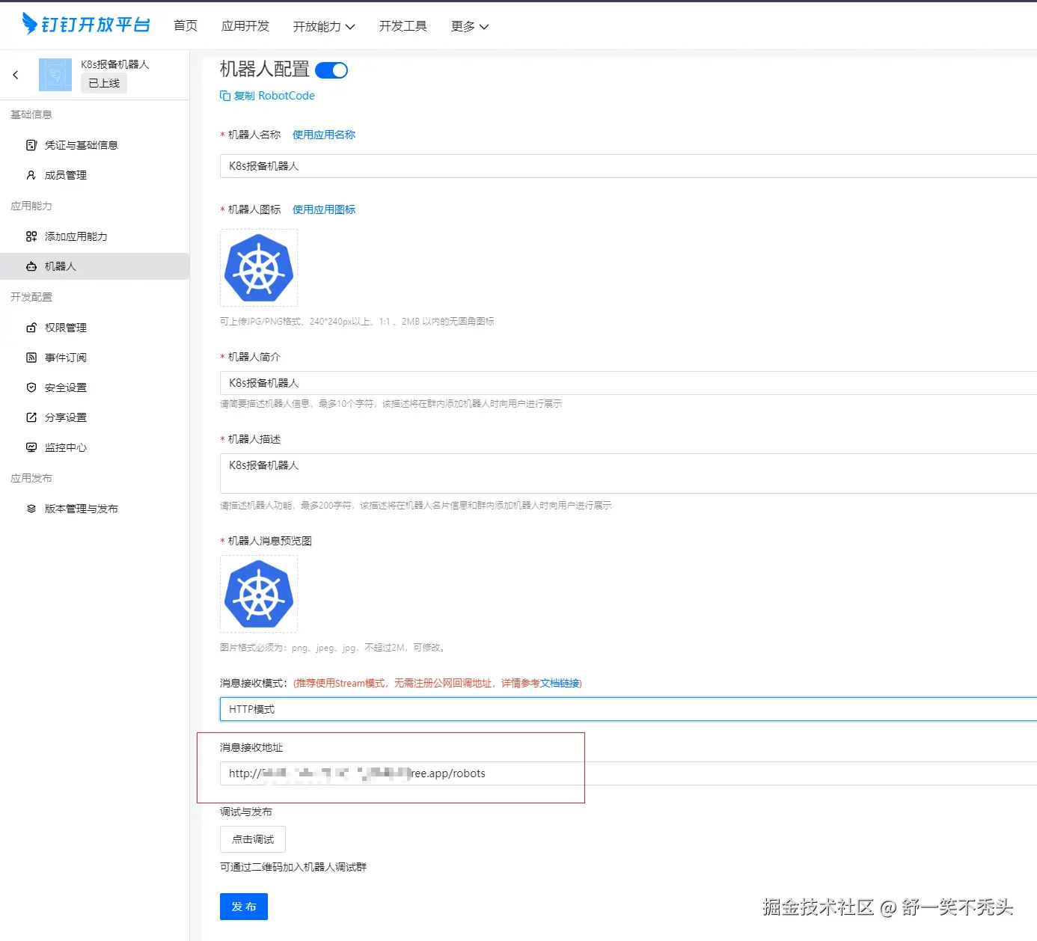Click the 凭证与基础信息 sidebar icon
The image size is (1037, 941).
tap(31, 145)
